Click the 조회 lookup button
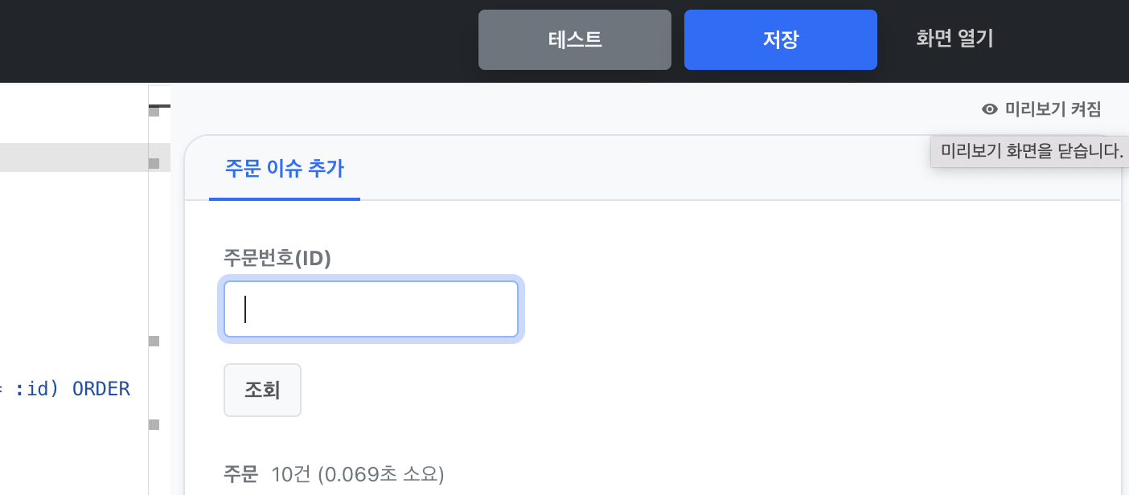Image resolution: width=1129 pixels, height=495 pixels. 262,390
